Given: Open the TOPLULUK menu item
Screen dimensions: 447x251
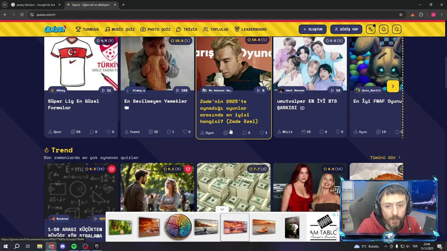Looking at the screenshot, I should (x=215, y=29).
